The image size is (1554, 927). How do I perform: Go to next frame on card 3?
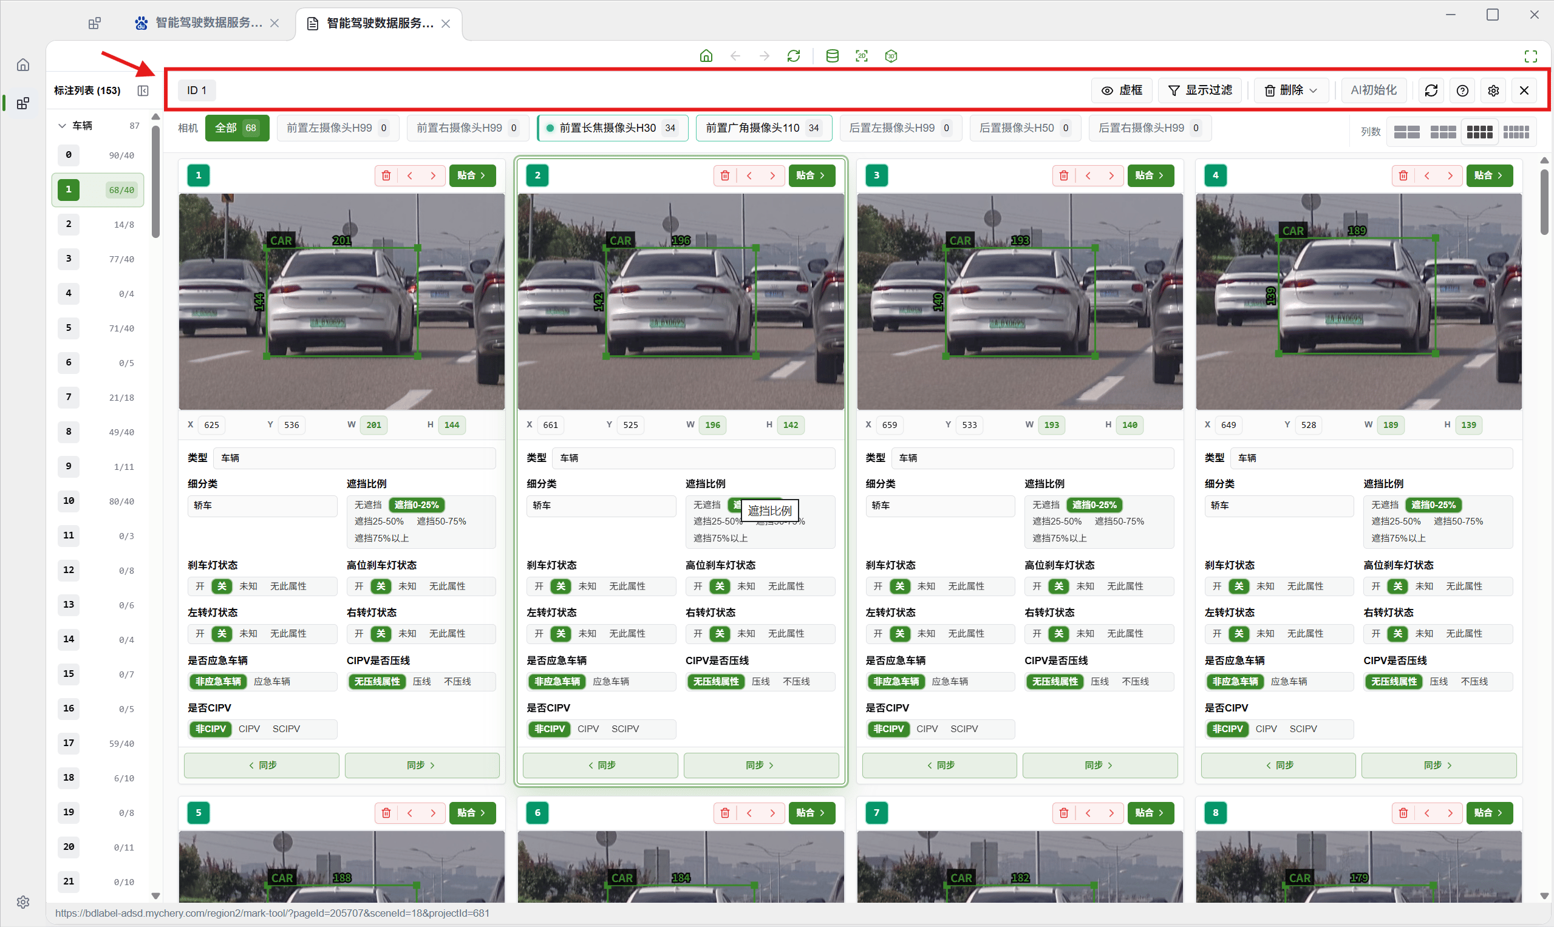pyautogui.click(x=1111, y=175)
